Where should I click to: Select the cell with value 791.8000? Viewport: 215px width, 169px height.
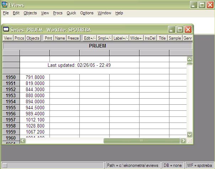tap(35, 77)
